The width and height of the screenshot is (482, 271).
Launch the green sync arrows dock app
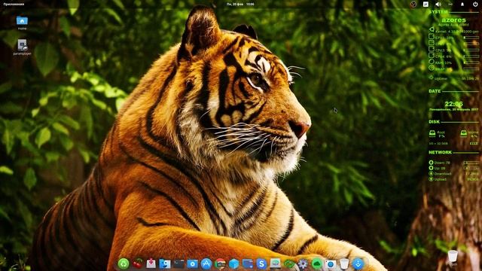[x=289, y=263]
